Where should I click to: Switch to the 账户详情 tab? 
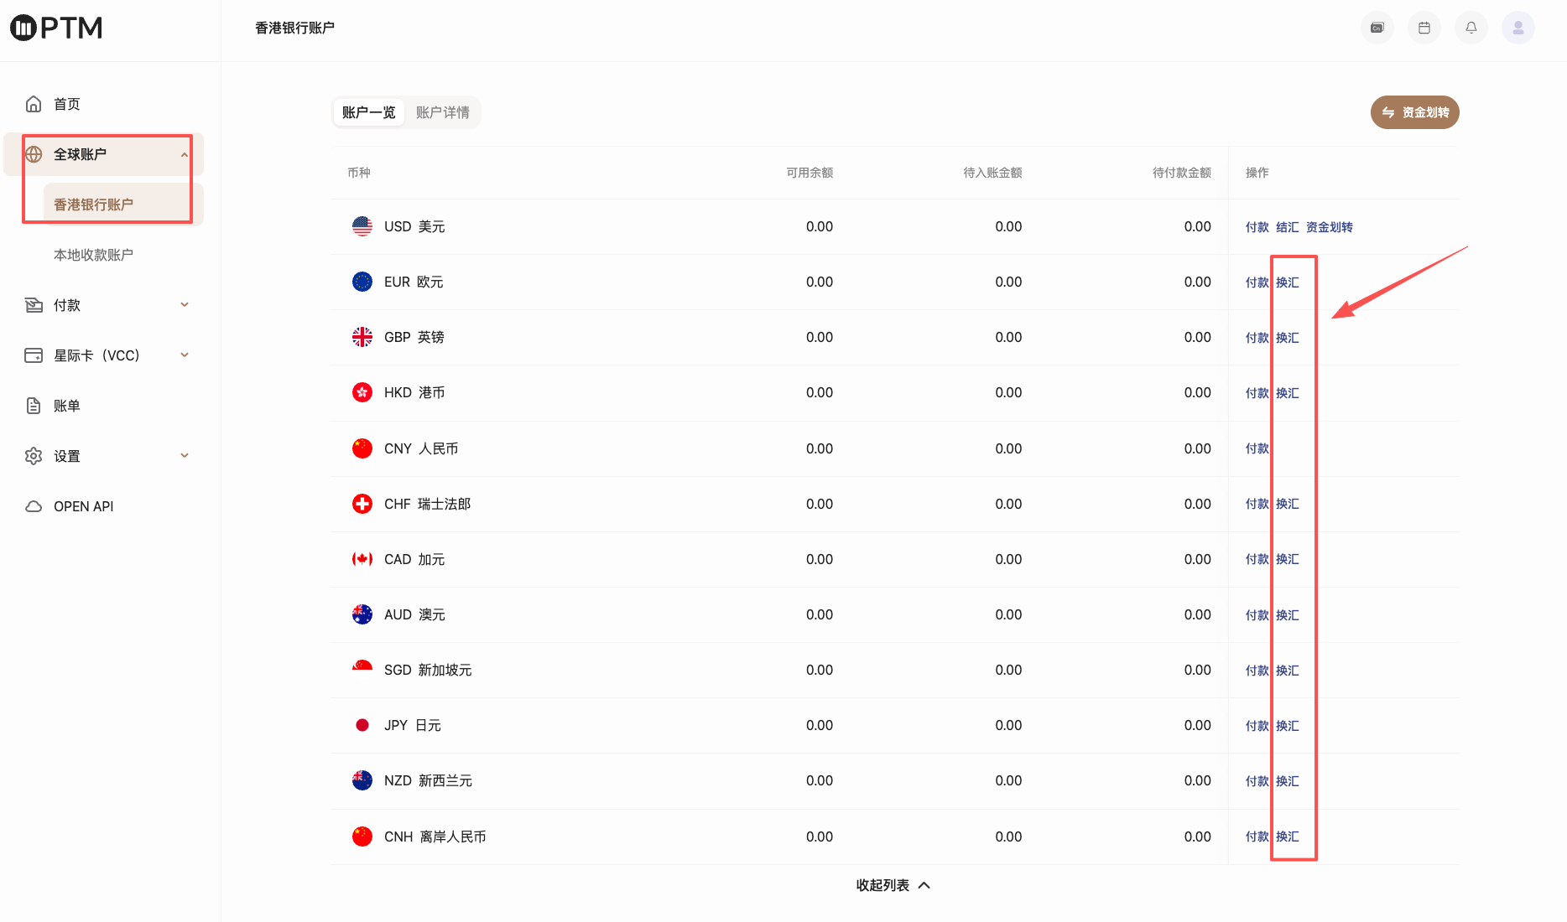click(x=443, y=112)
